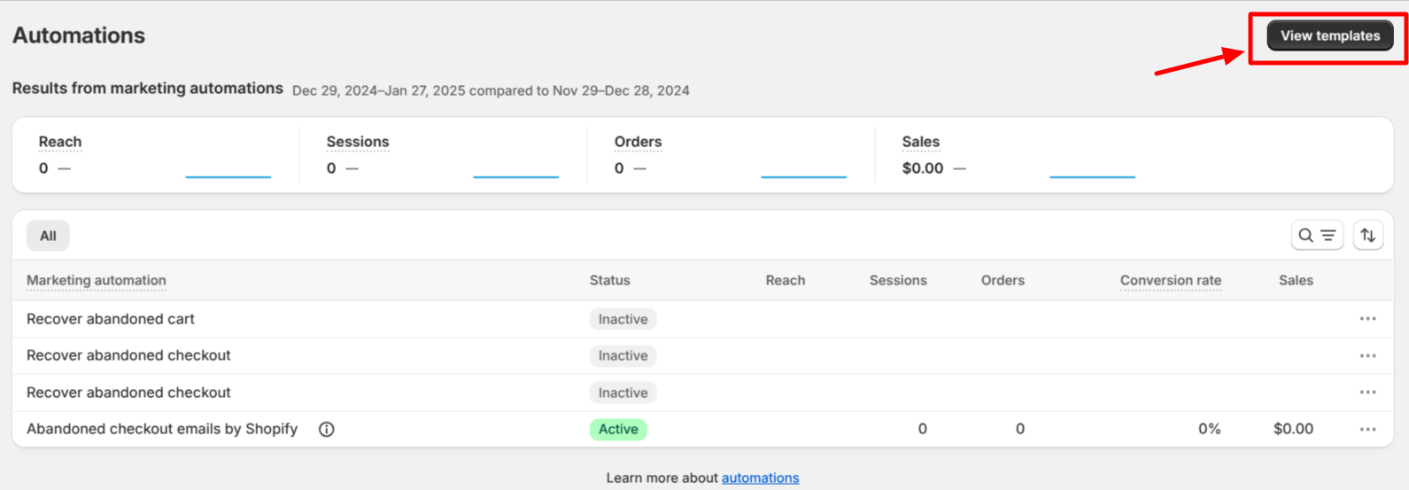Click the Reach label in the metrics card

[60, 142]
